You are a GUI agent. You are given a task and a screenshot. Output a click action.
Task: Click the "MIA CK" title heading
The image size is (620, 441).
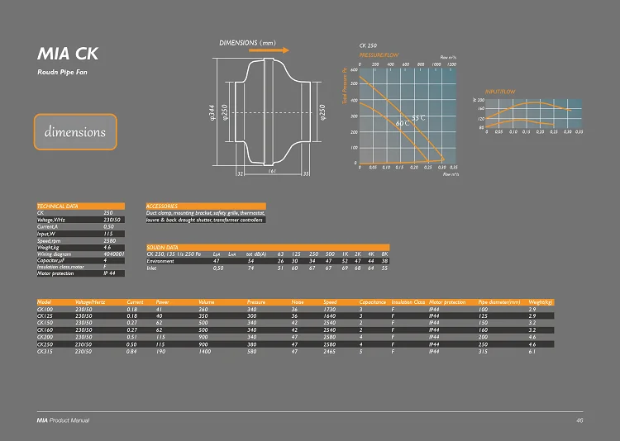click(68, 54)
